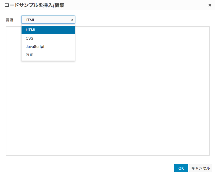Image resolution: width=215 pixels, height=175 pixels.
Task: Click the blue highlight bar right of HTML
Action: point(59,30)
